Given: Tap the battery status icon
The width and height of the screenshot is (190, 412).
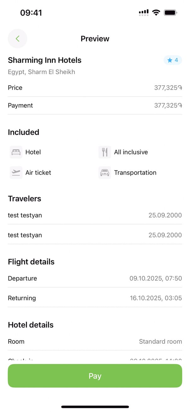Looking at the screenshot, I should [x=170, y=13].
